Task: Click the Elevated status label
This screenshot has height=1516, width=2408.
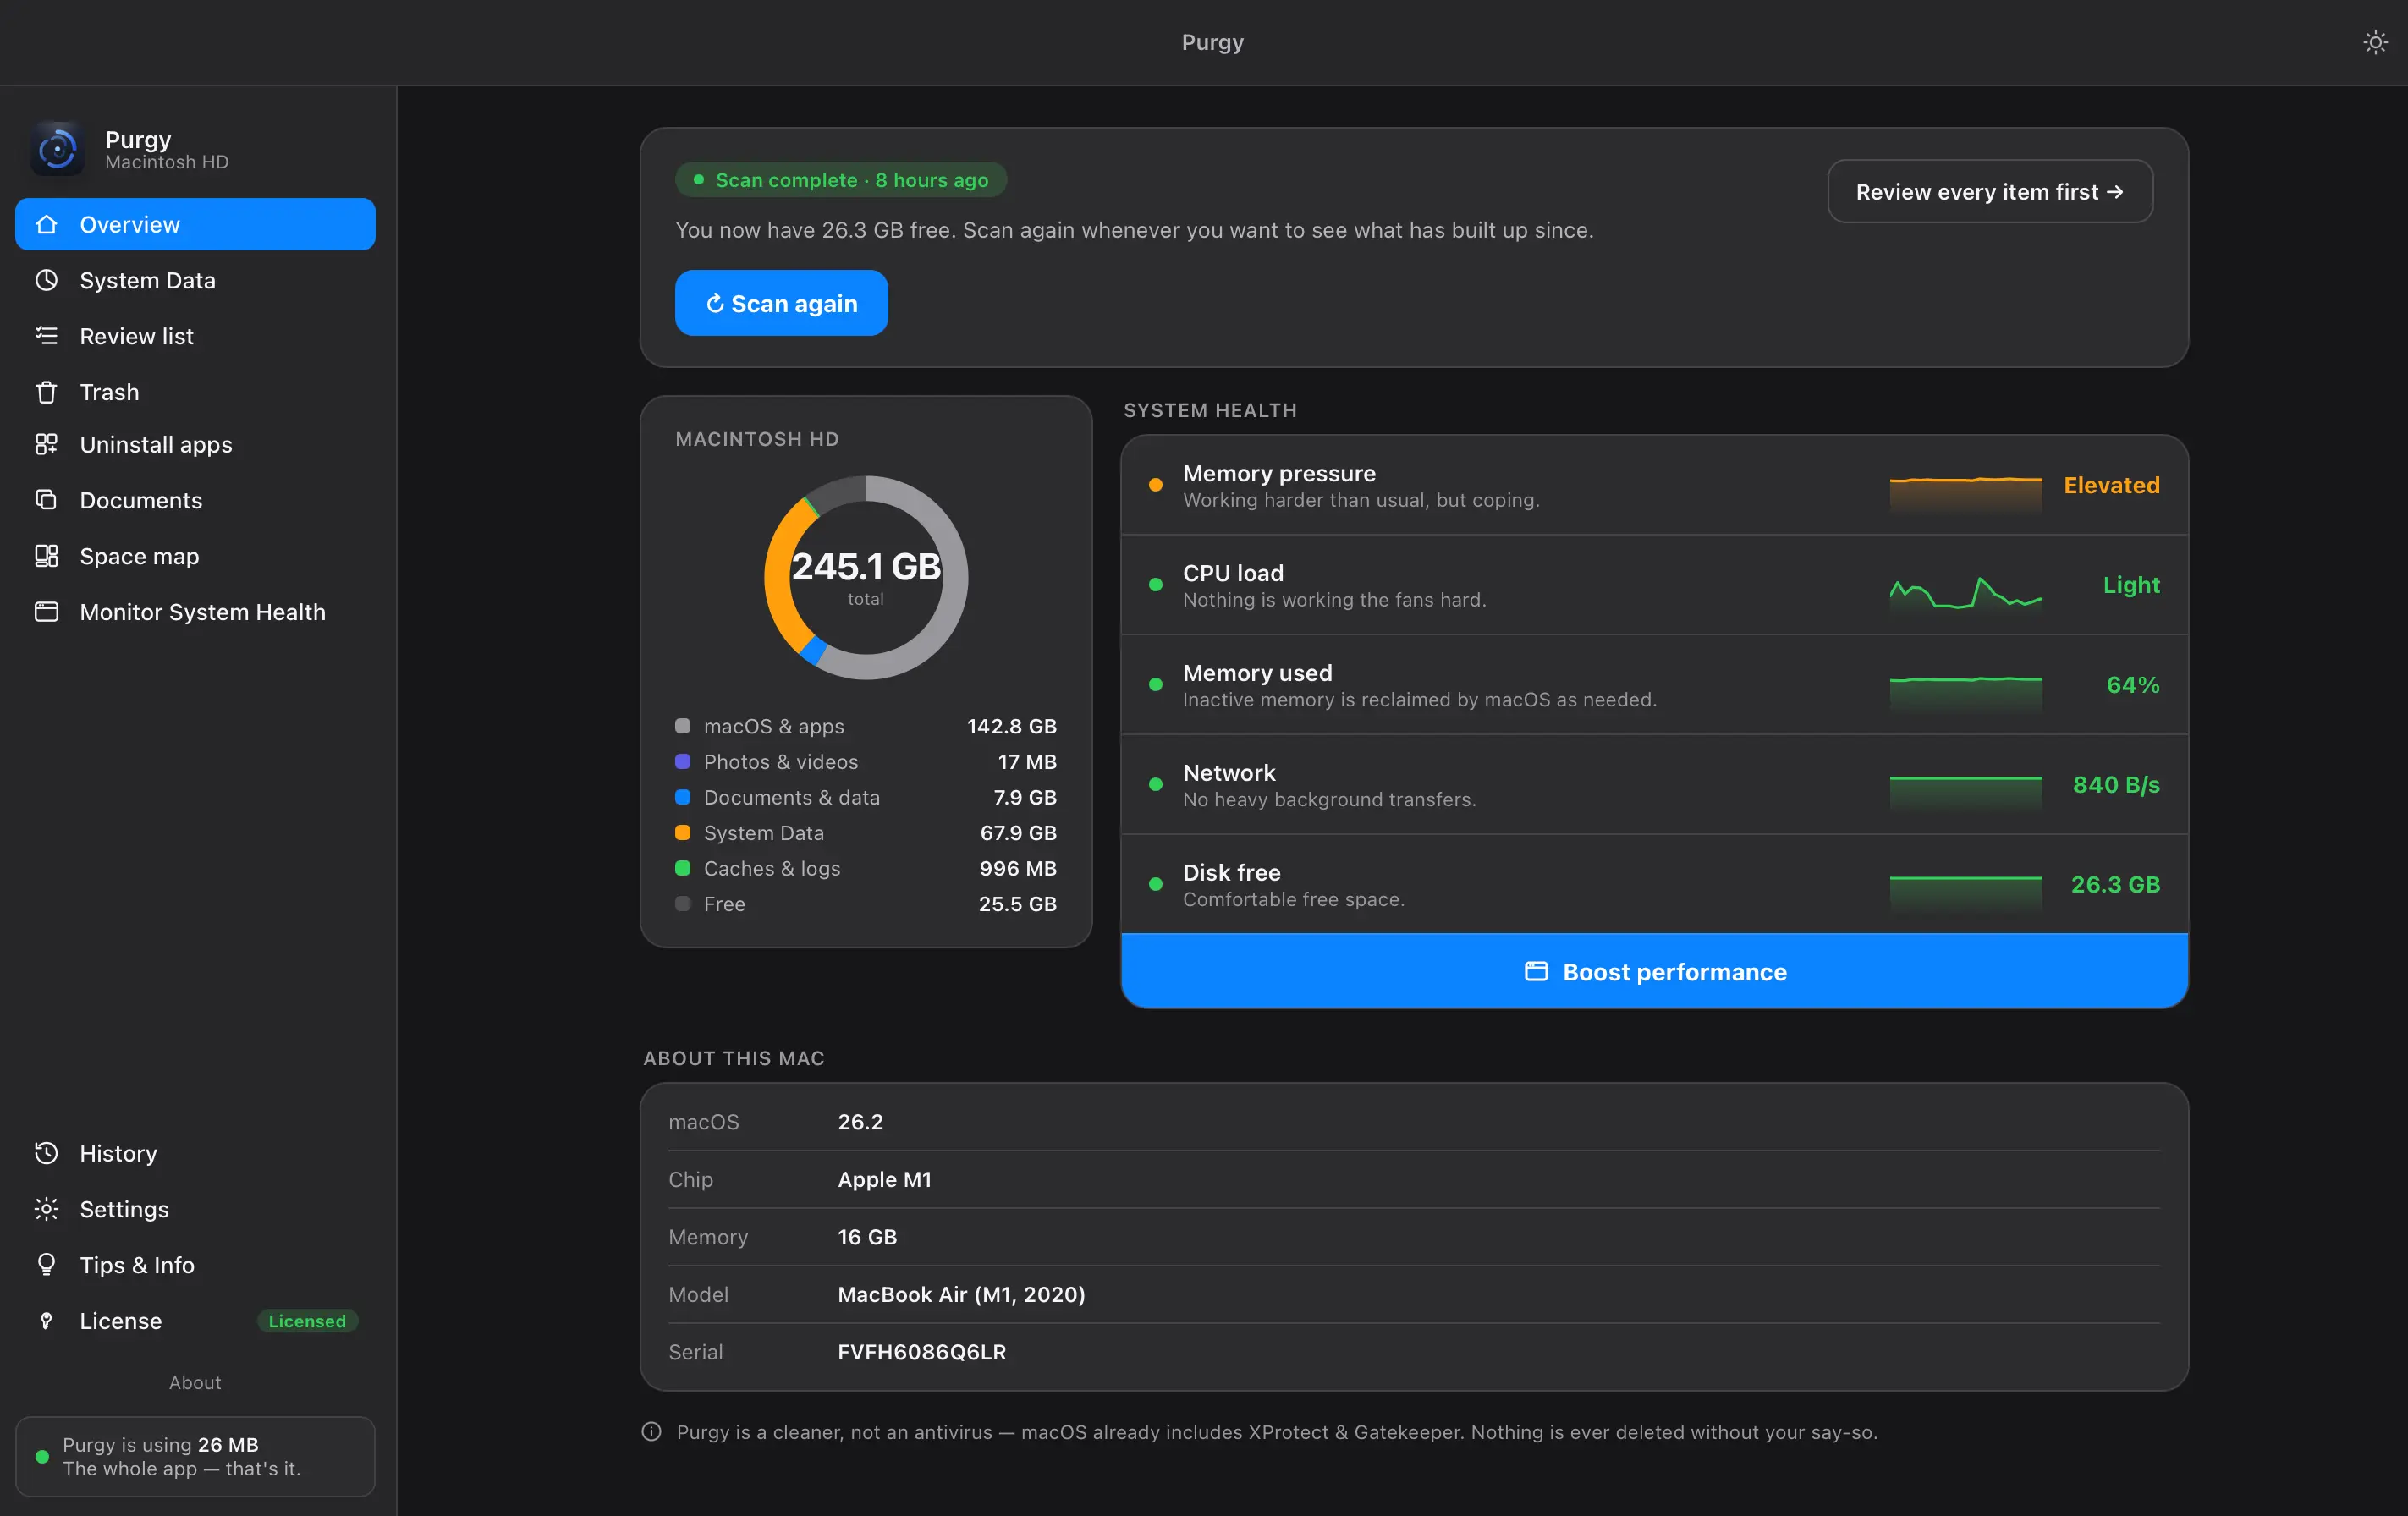Action: click(x=2111, y=485)
